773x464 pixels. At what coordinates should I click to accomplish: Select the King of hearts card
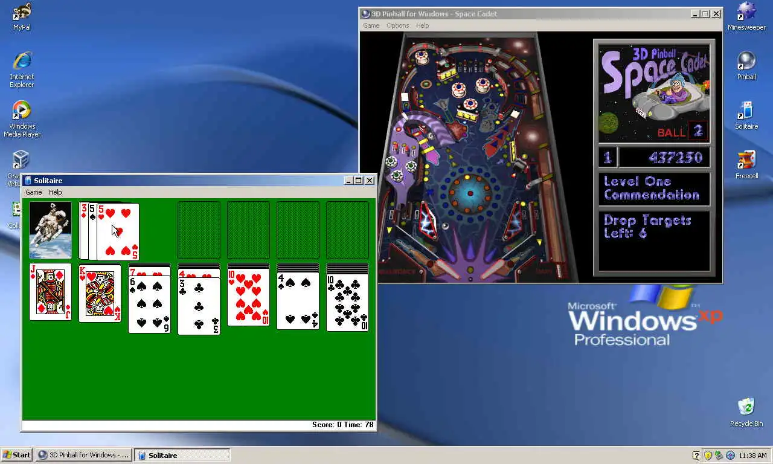pos(100,293)
